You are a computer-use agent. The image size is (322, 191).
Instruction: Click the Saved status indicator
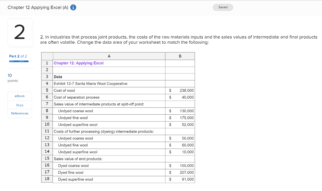click(223, 7)
